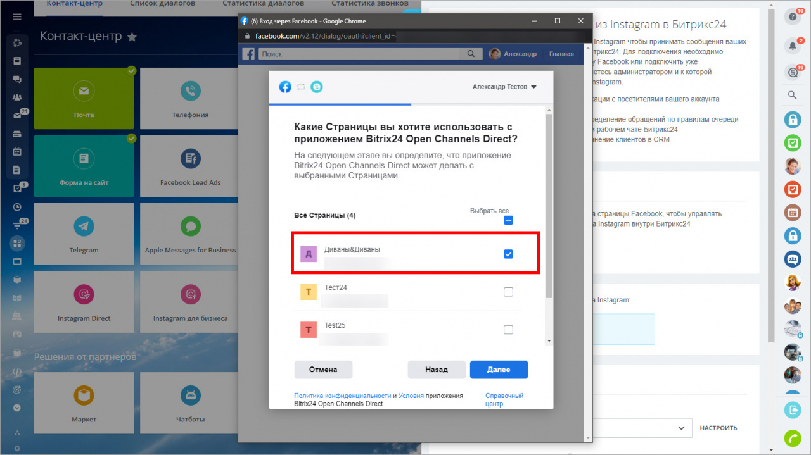Open the brown calendar chat icon

coord(793,213)
